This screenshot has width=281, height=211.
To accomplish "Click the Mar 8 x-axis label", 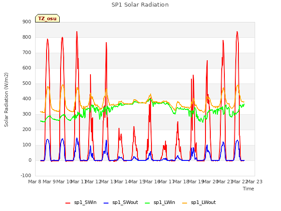I will 35,182.
